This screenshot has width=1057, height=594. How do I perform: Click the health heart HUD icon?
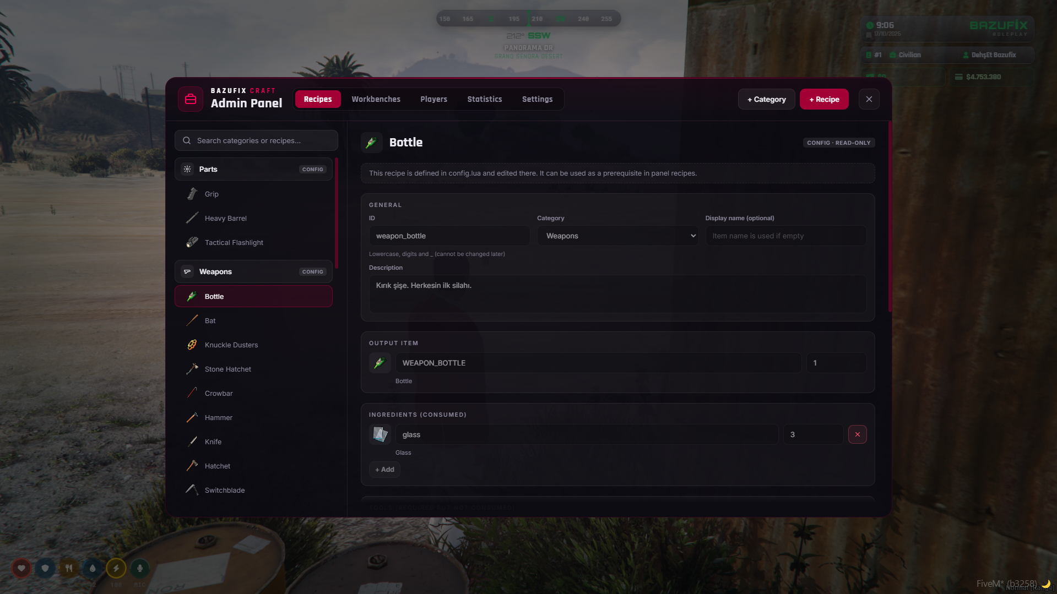point(21,568)
